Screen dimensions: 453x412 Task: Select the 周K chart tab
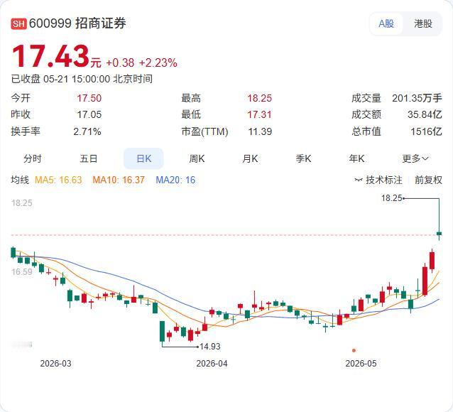(x=197, y=158)
